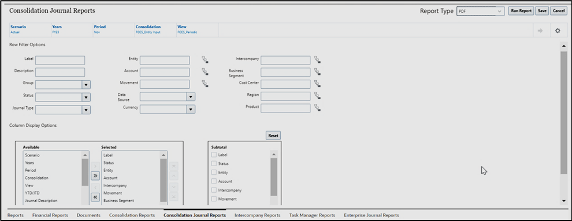
Task: Move all columns to Selected with double right arrow
Action: click(x=95, y=176)
